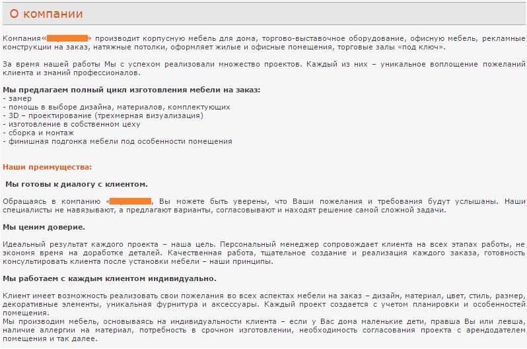Click the orange heading 'Наши преимущества:'
The image size is (527, 349).
click(x=47, y=167)
